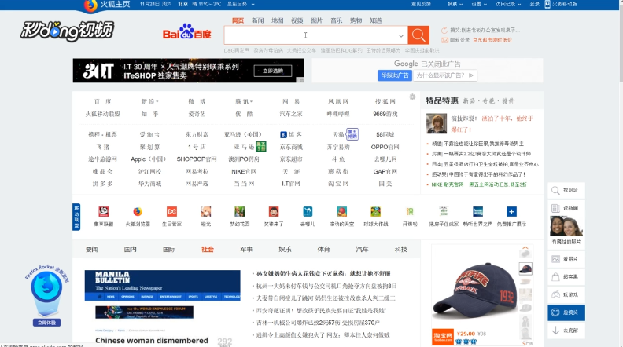Click 去底部 down-arrow sidebar item
Screen dimensions: 623x347
566,331
